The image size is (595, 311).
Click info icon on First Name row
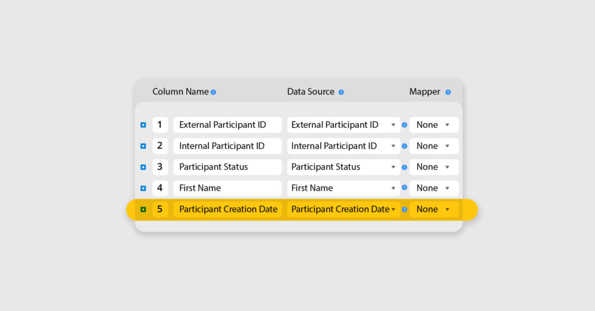[405, 187]
